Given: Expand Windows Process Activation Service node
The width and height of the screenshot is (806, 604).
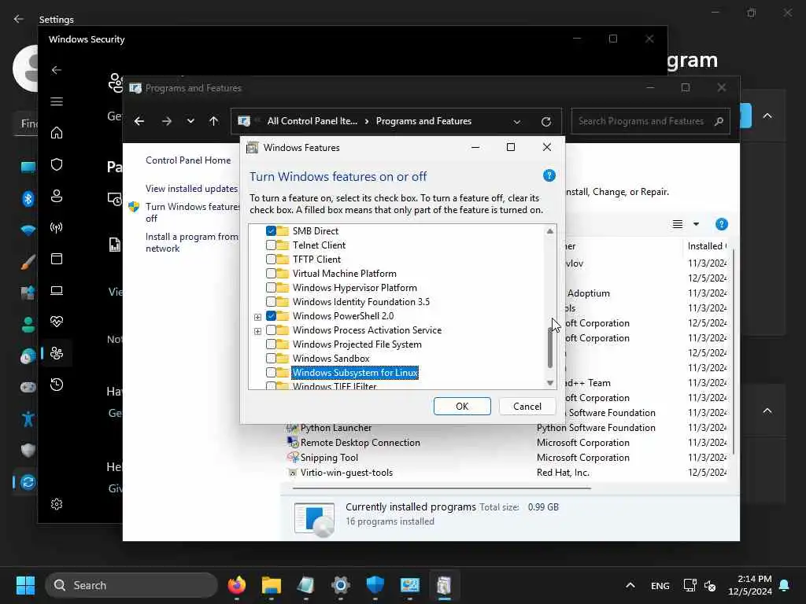Looking at the screenshot, I should tap(257, 331).
